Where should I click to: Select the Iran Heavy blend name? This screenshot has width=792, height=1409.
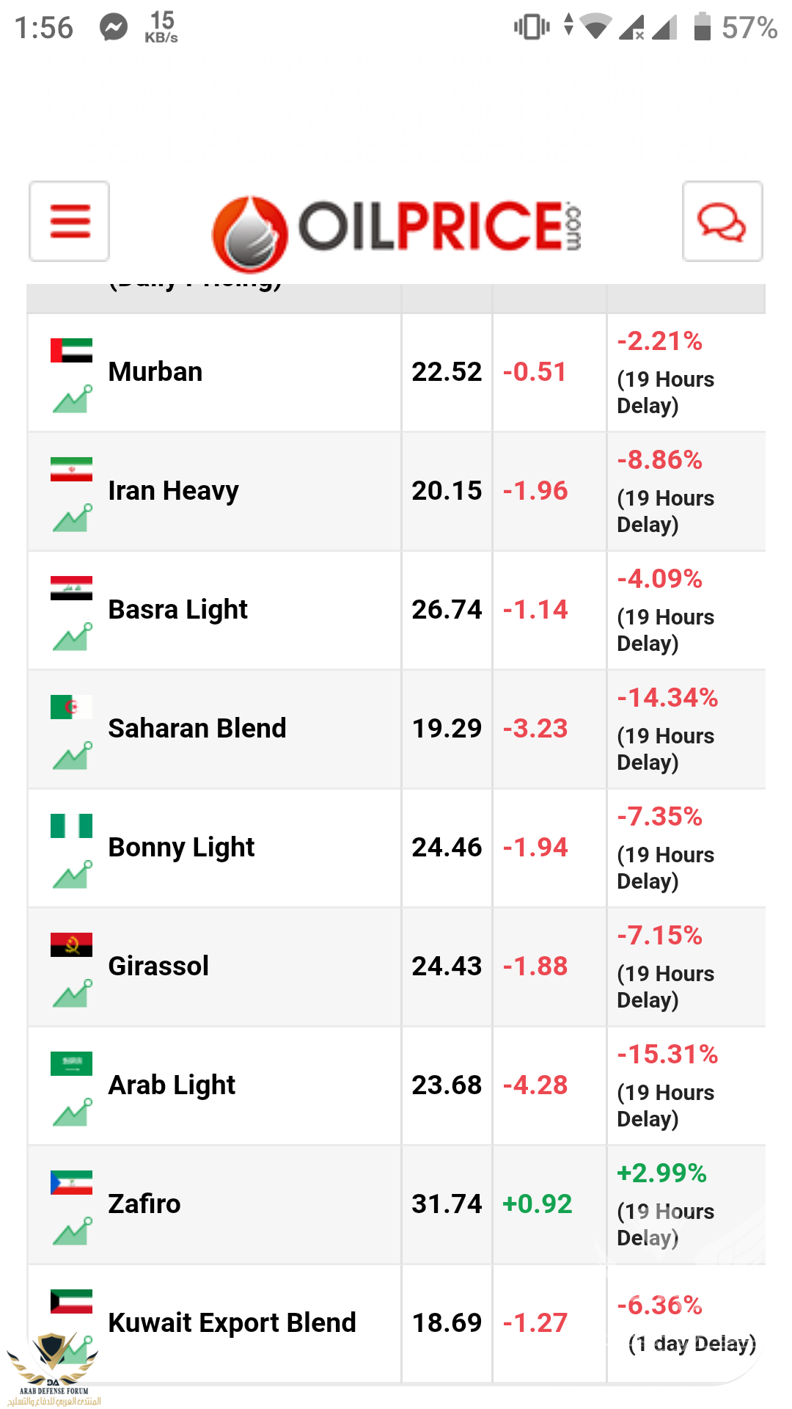point(173,491)
